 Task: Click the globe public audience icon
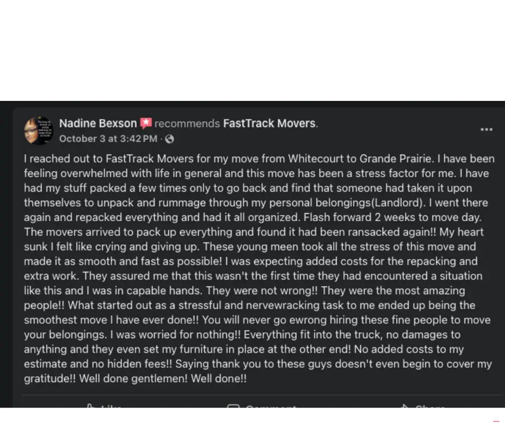[x=170, y=139]
